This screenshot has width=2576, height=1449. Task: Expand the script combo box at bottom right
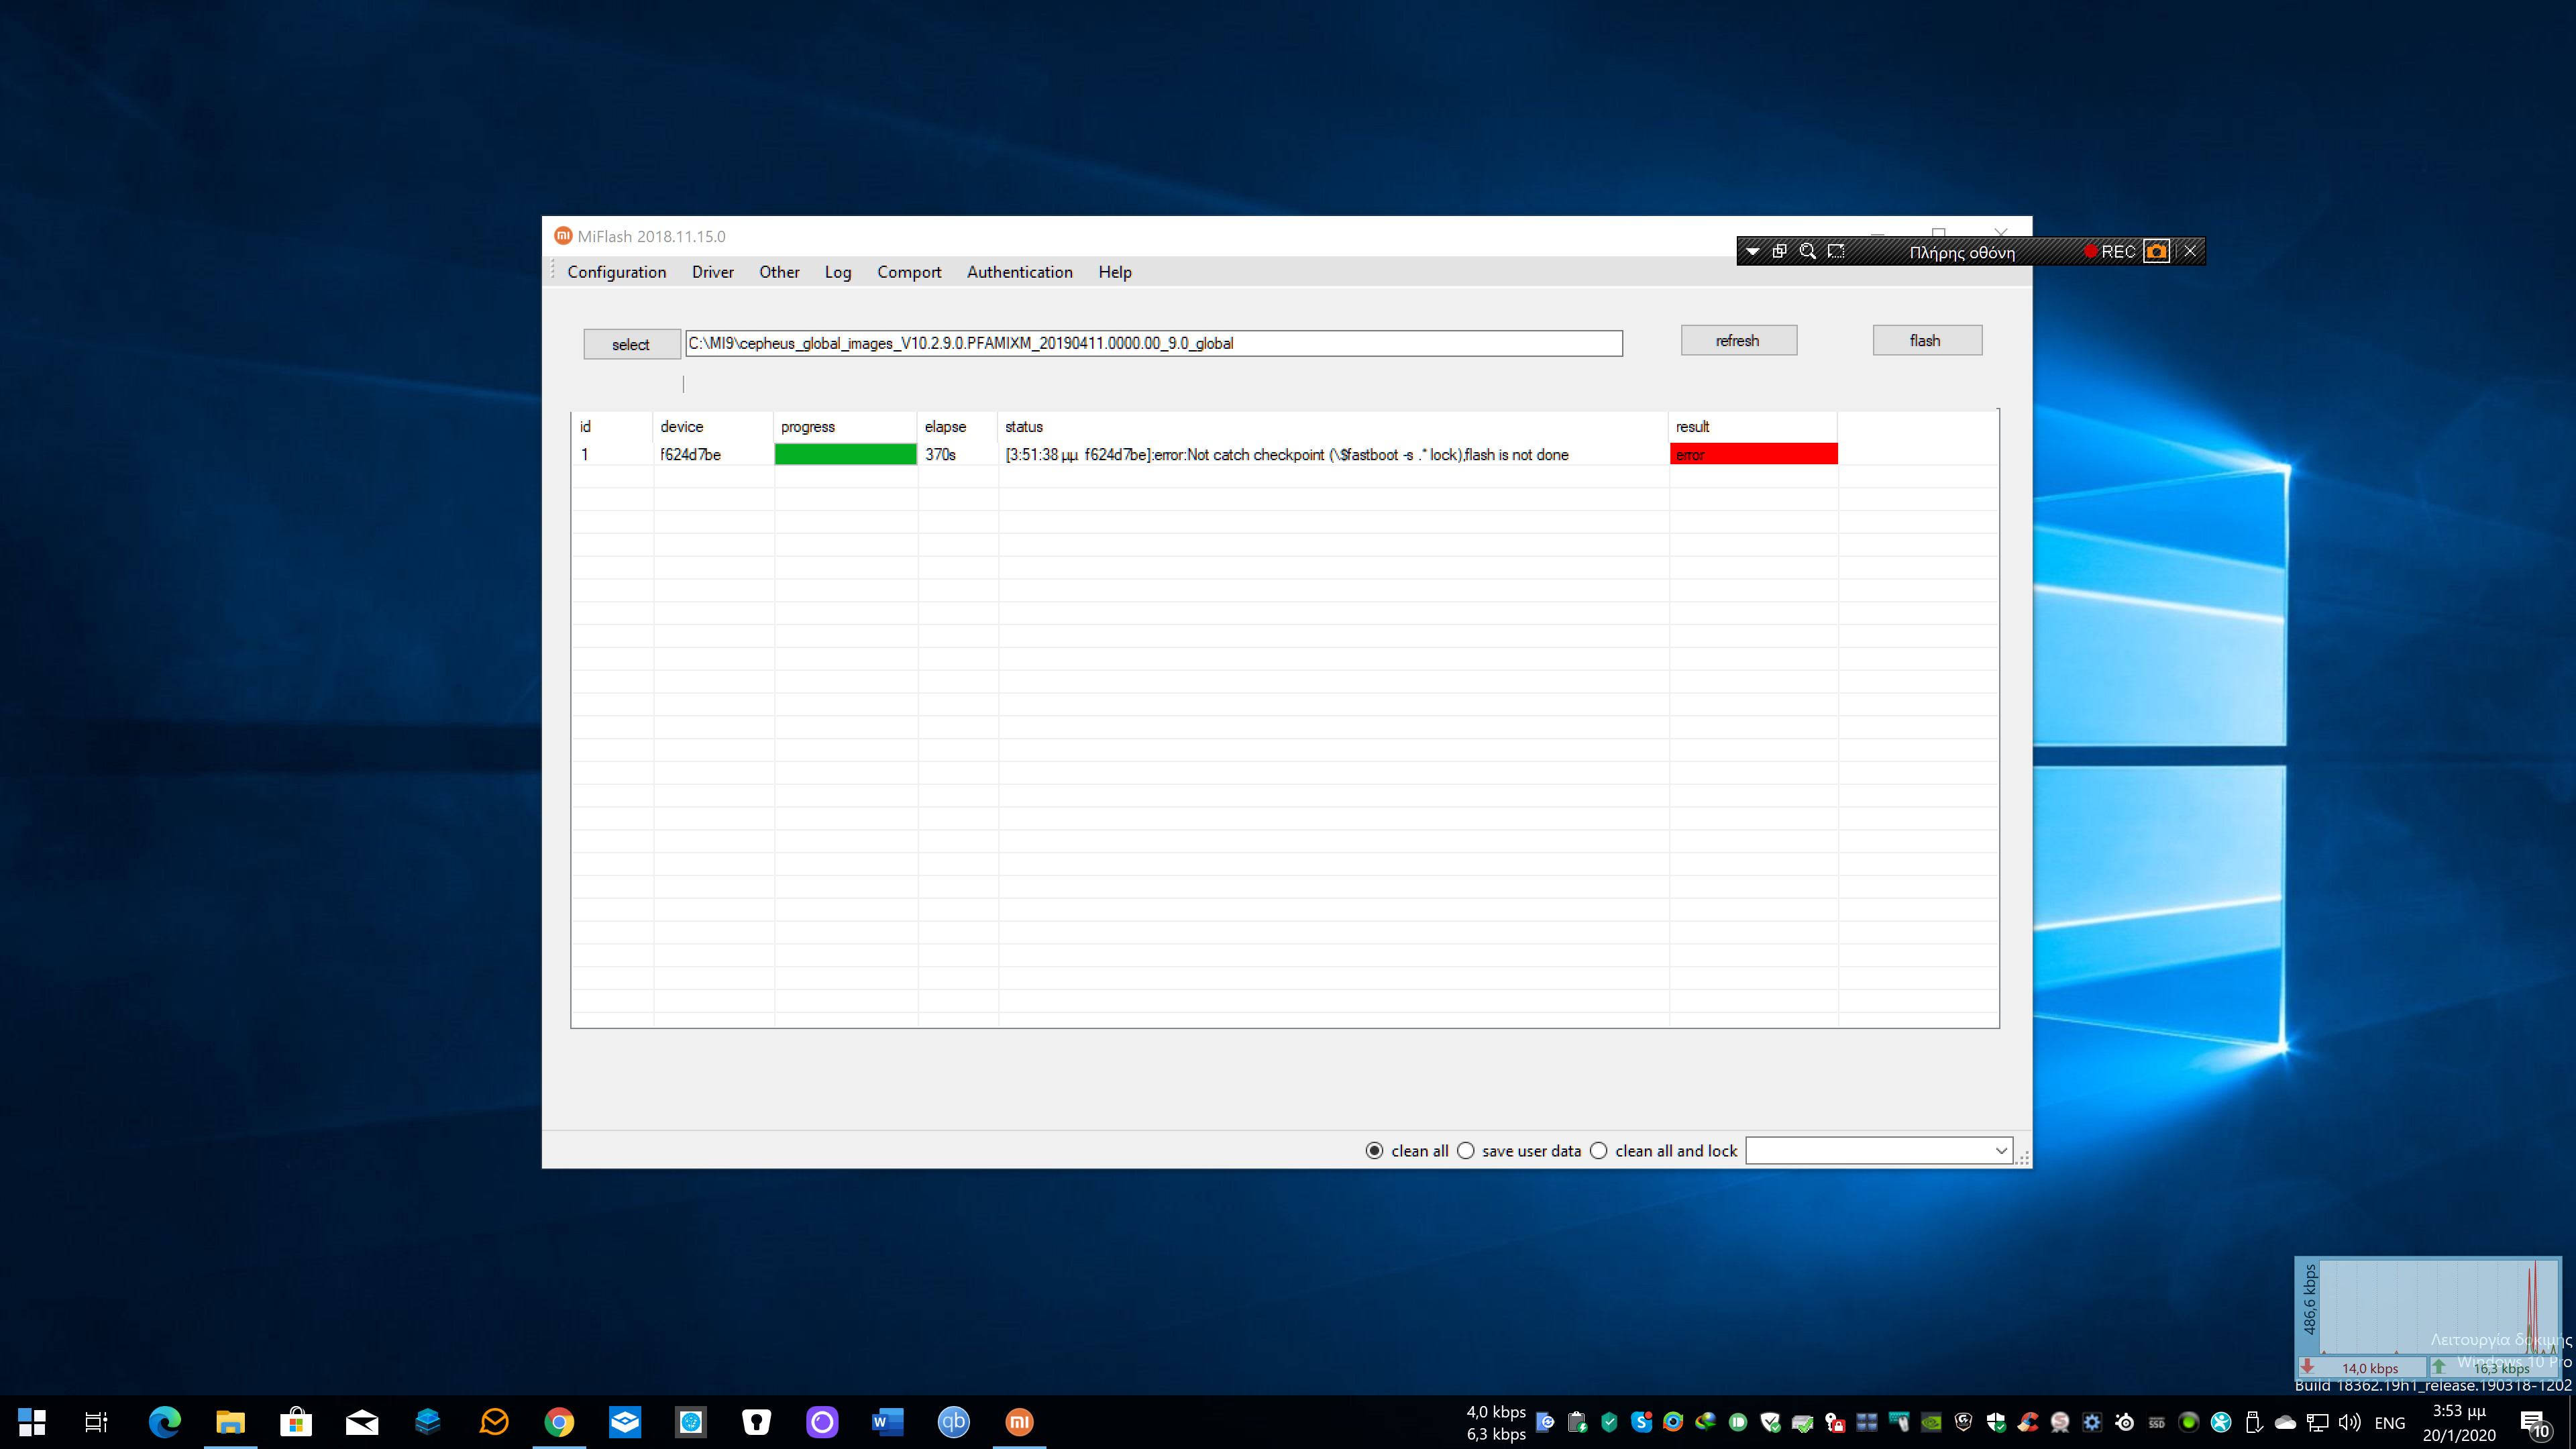point(2000,1151)
